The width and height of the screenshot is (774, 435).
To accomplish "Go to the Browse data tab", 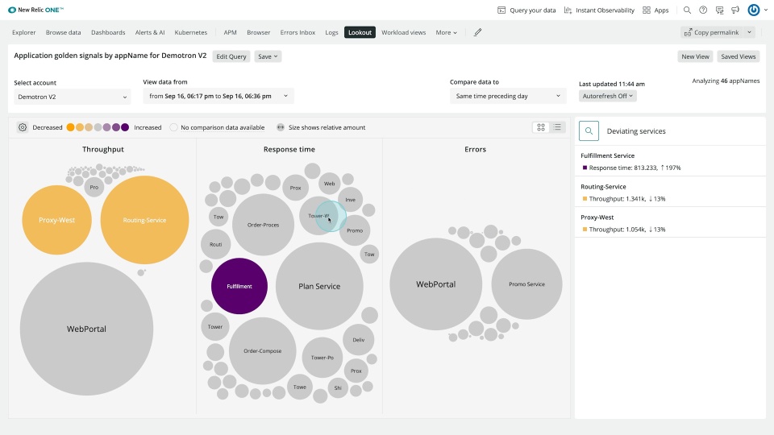I will (x=63, y=32).
